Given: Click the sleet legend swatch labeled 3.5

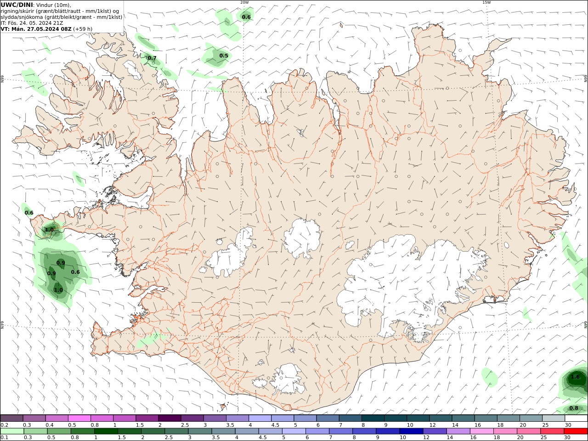Looking at the screenshot, I should (237, 418).
